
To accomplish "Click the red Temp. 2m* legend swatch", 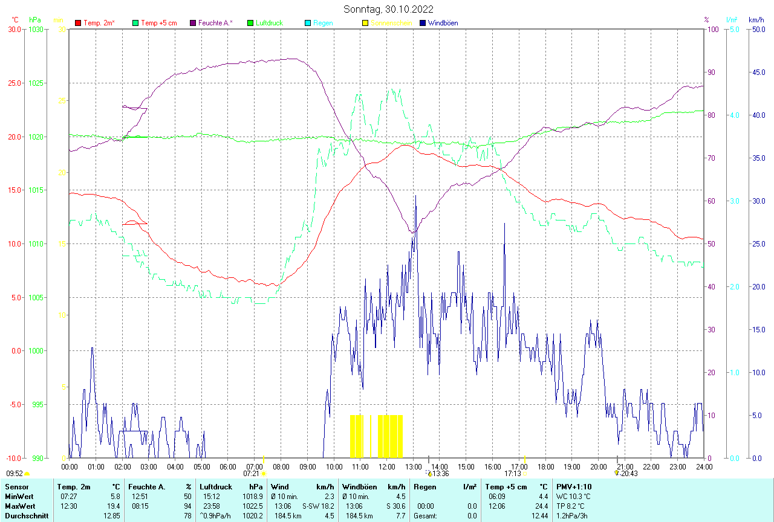I will pos(78,23).
